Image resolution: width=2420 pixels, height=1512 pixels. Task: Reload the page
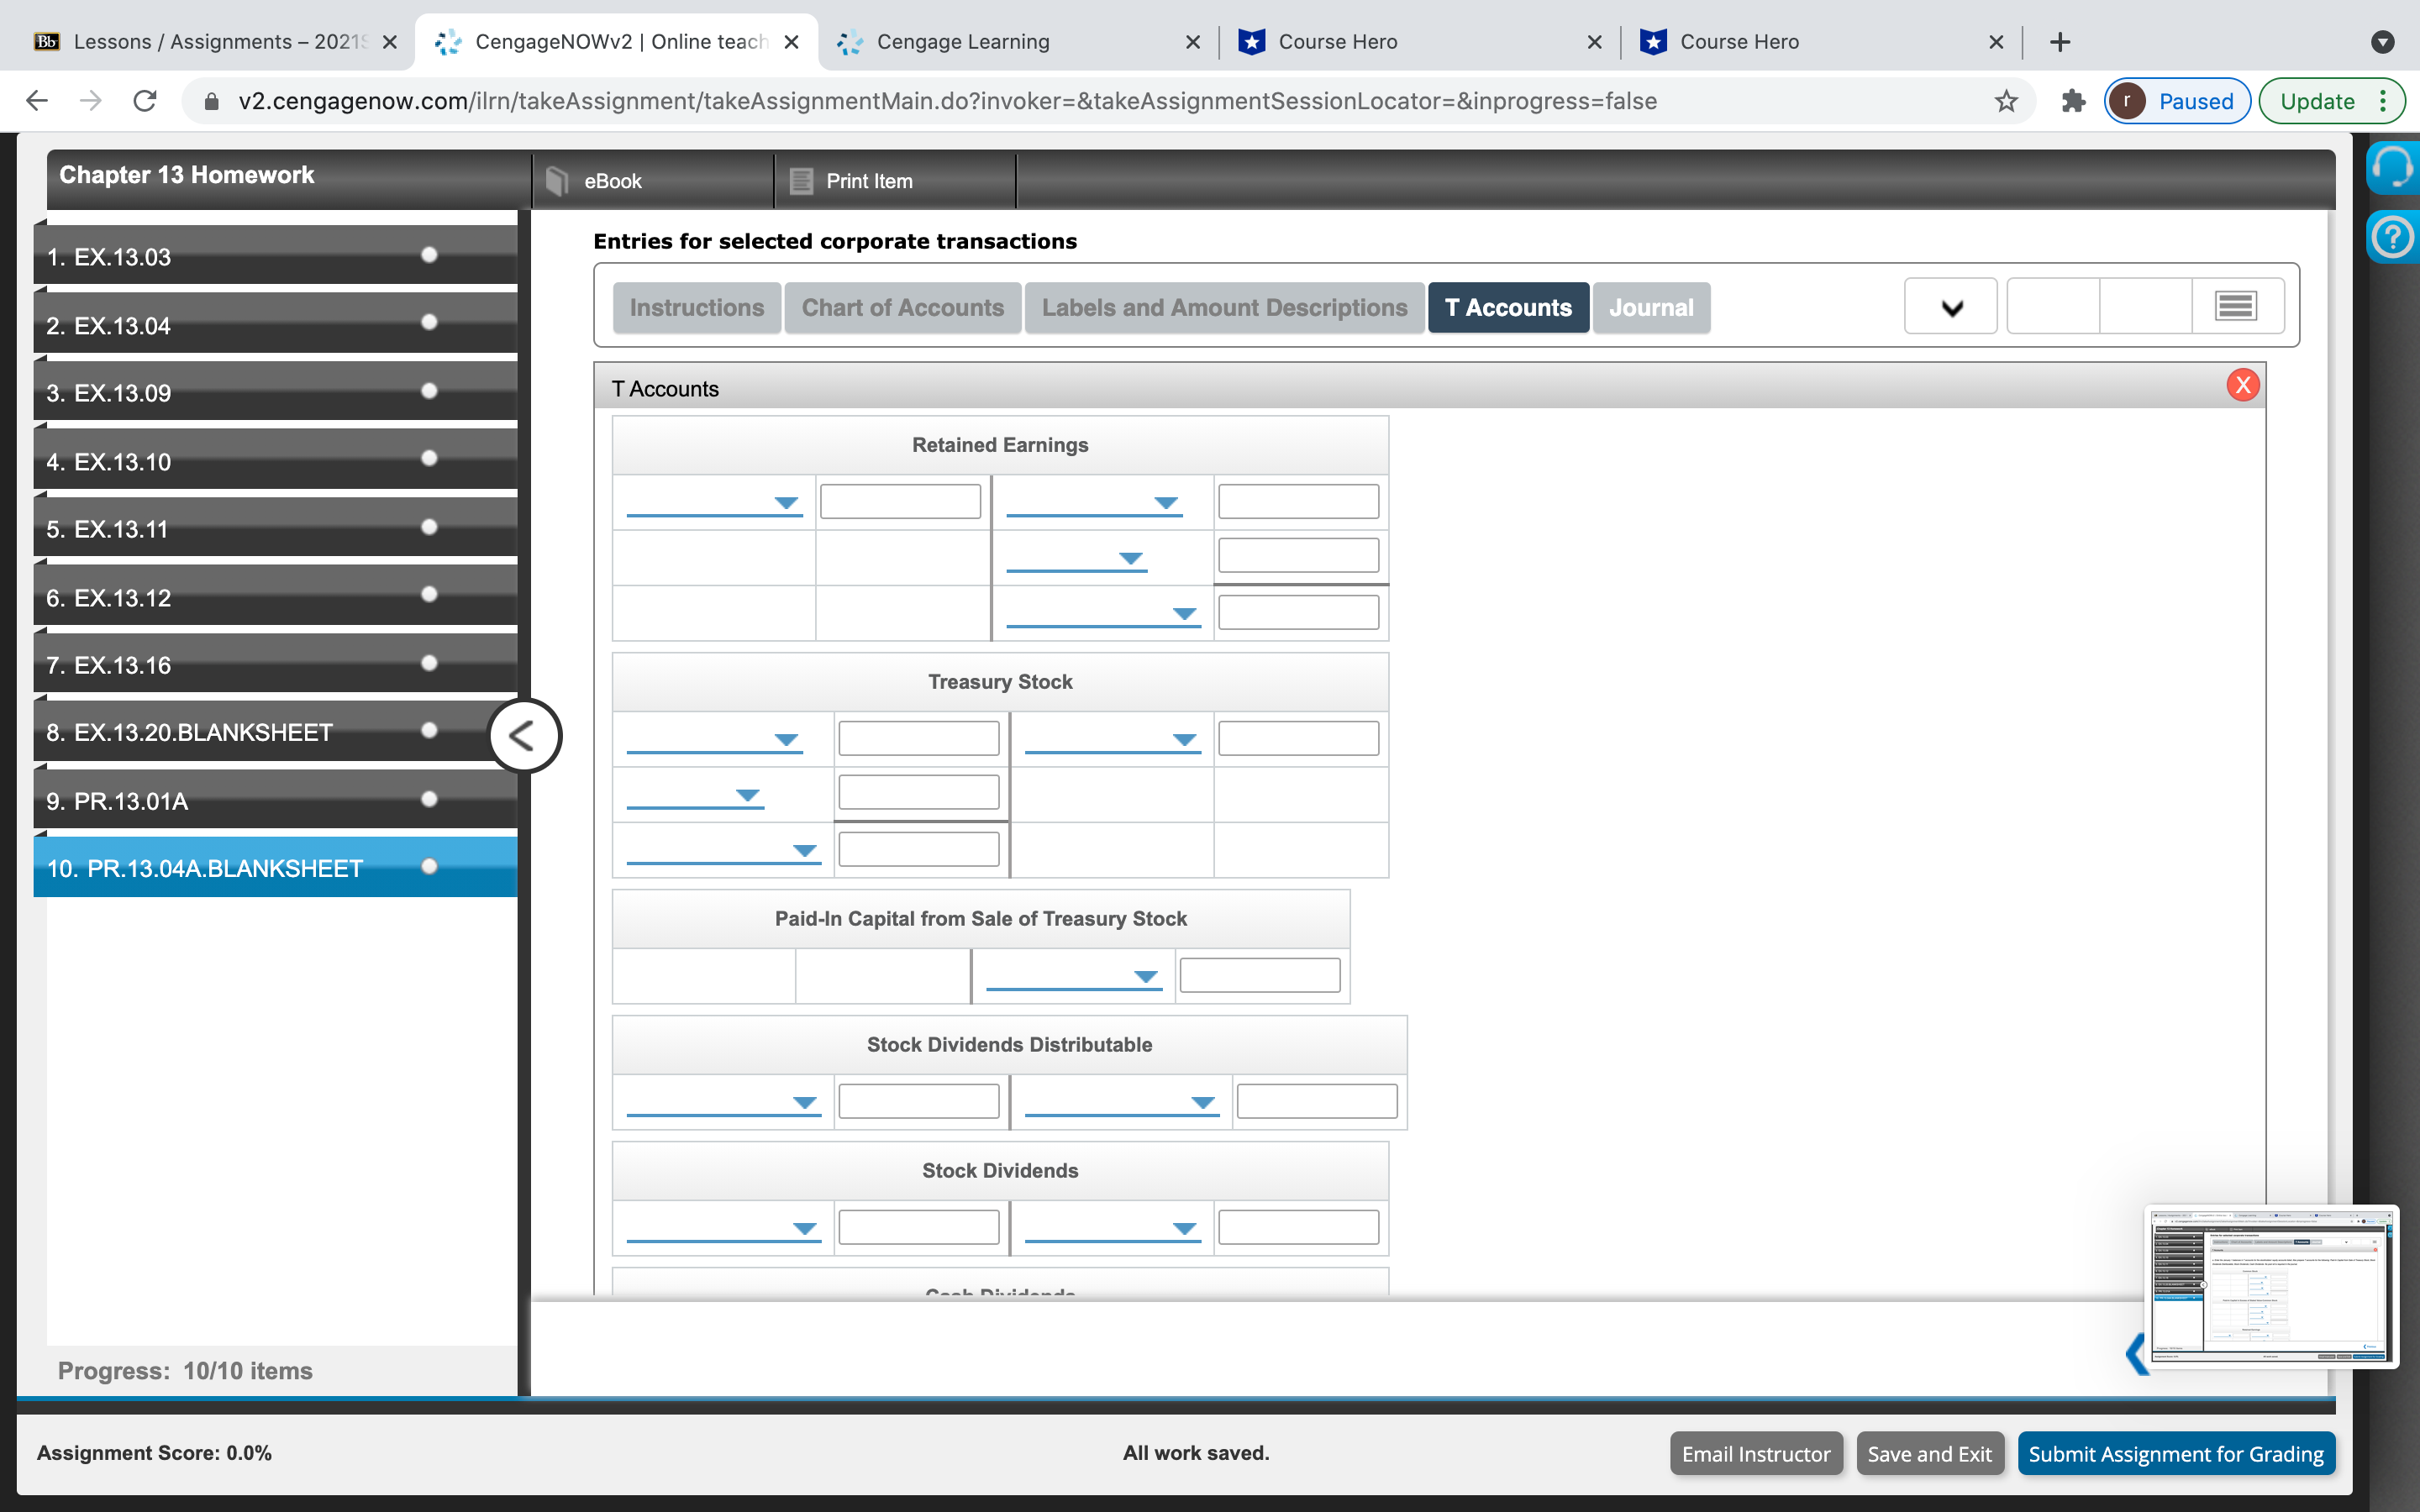pyautogui.click(x=145, y=101)
